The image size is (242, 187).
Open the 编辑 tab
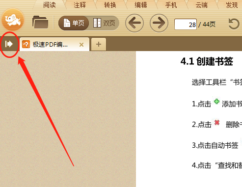pyautogui.click(x=141, y=5)
